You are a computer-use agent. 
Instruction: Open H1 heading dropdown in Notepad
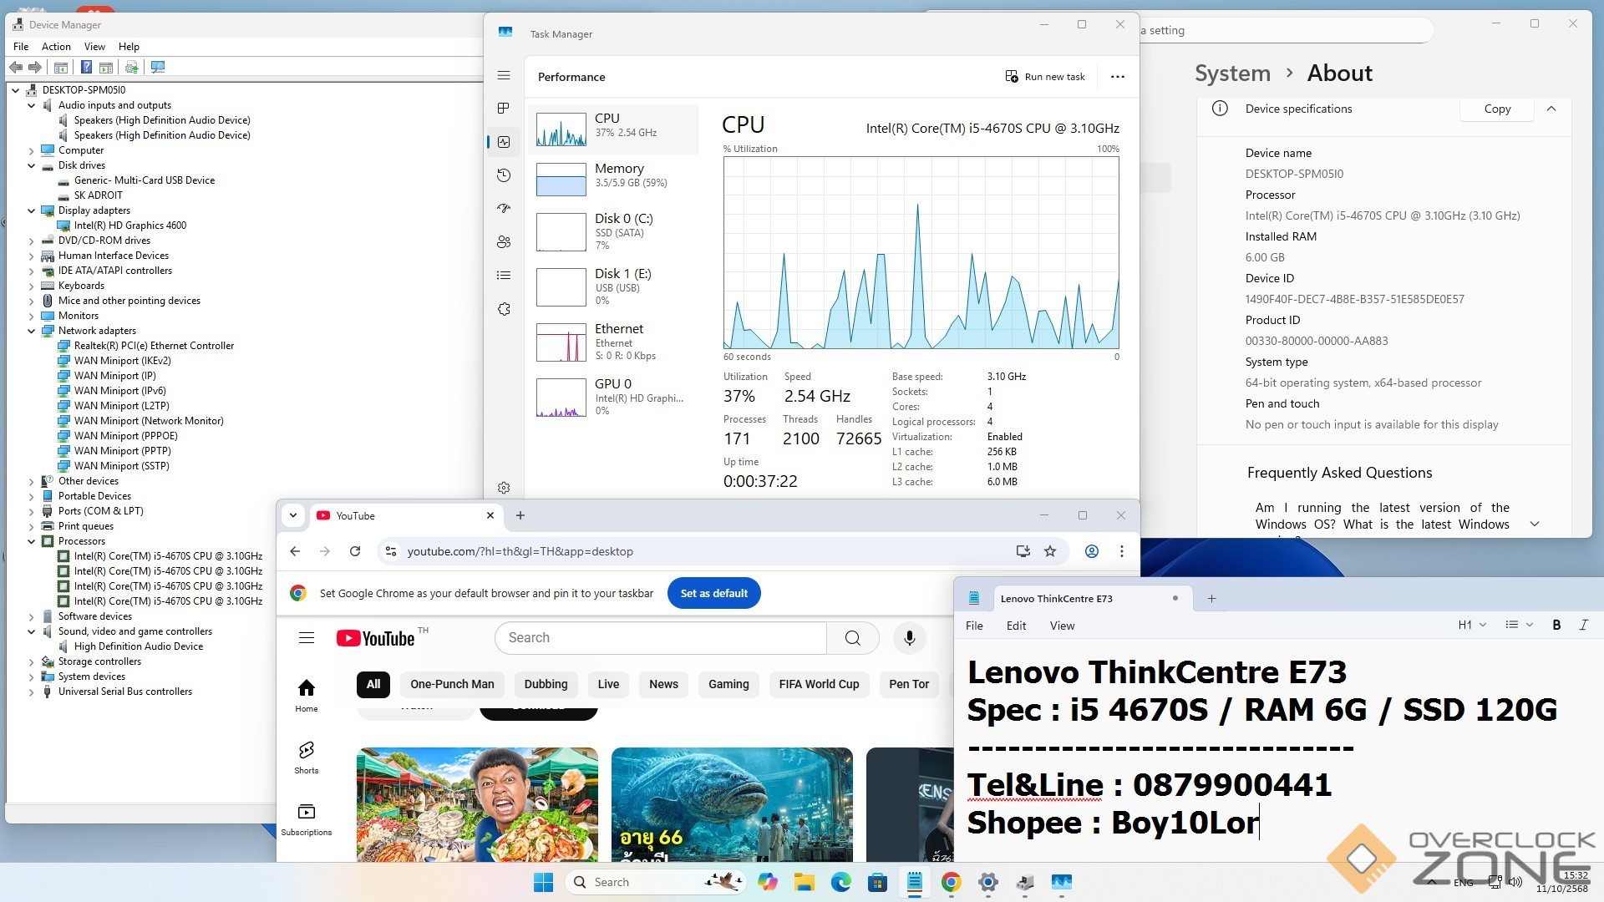pyautogui.click(x=1472, y=625)
